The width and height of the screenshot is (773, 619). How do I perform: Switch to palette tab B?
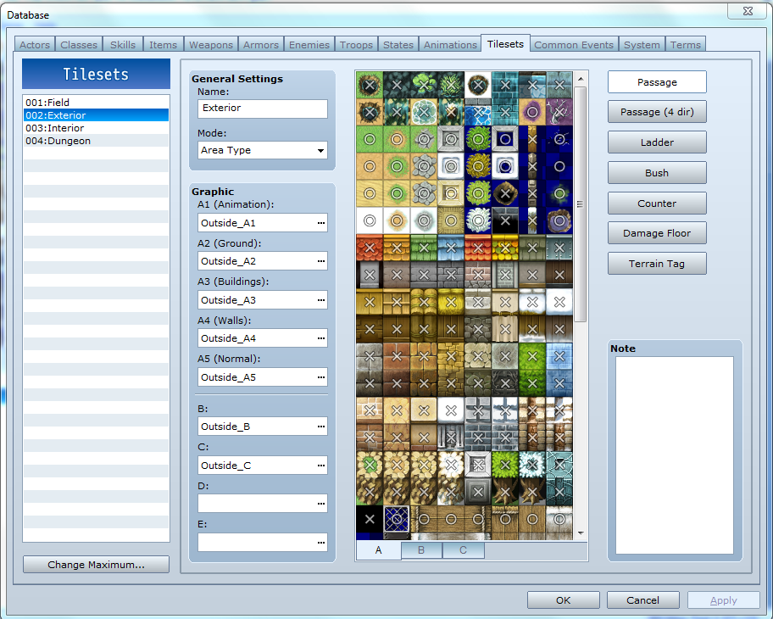tap(421, 549)
